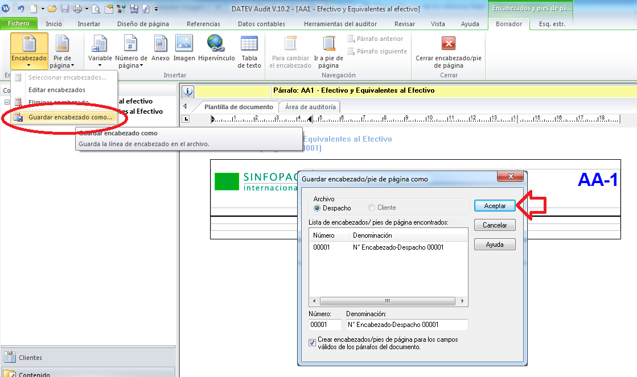Click the horizontal scrollbar thumb in list
Image resolution: width=637 pixels, height=377 pixels.
point(388,301)
